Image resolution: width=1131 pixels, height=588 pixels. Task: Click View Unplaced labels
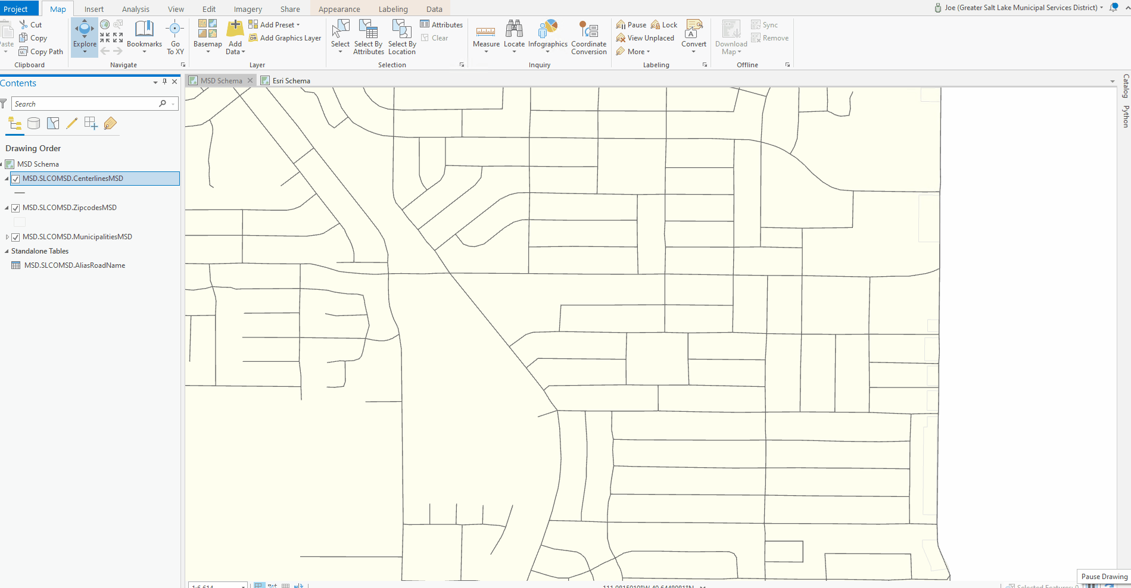pos(645,37)
